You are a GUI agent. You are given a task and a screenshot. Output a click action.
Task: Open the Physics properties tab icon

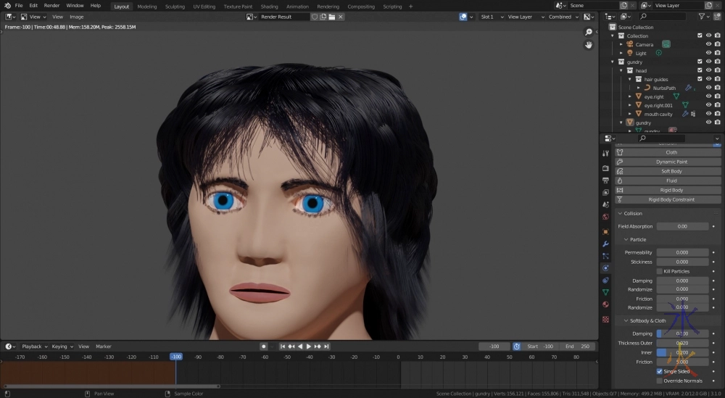tap(605, 268)
